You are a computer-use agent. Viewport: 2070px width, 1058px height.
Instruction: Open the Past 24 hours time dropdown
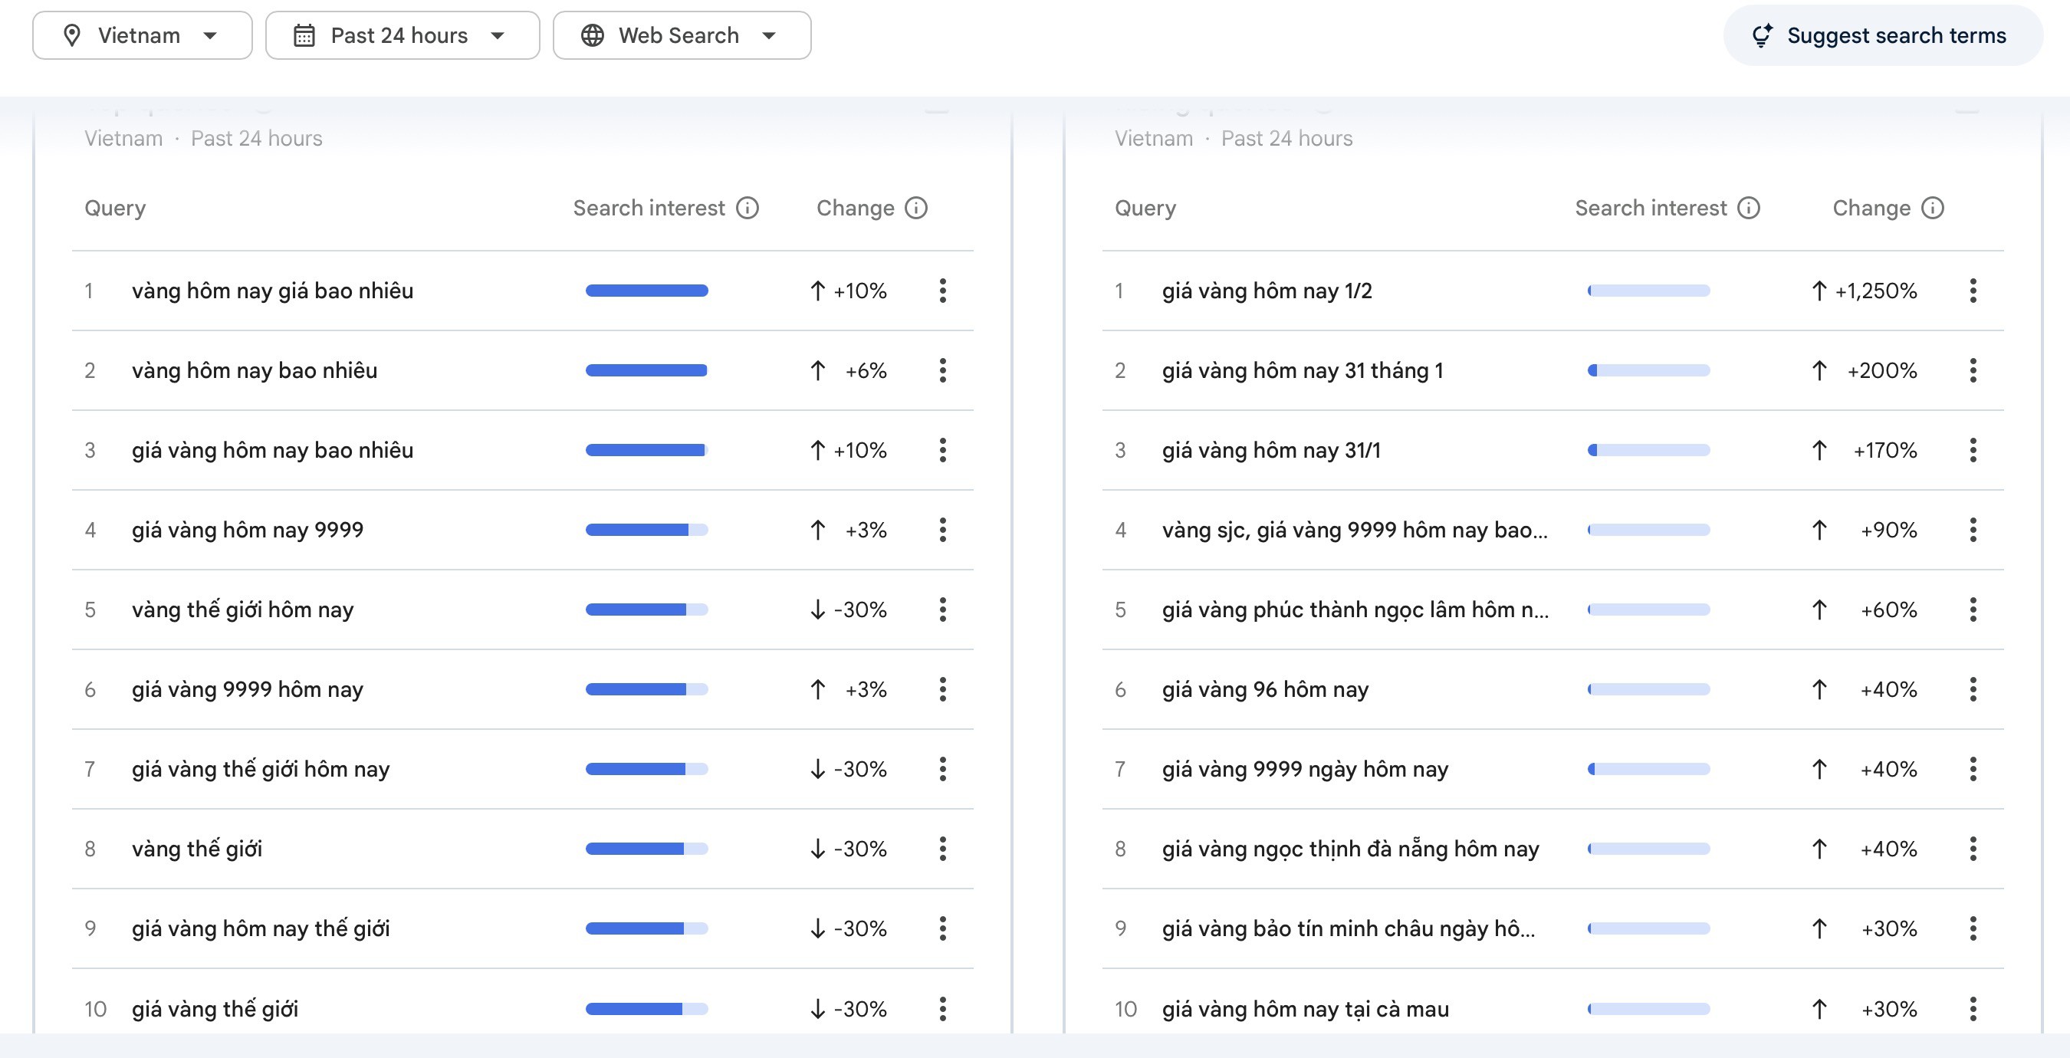pos(402,34)
